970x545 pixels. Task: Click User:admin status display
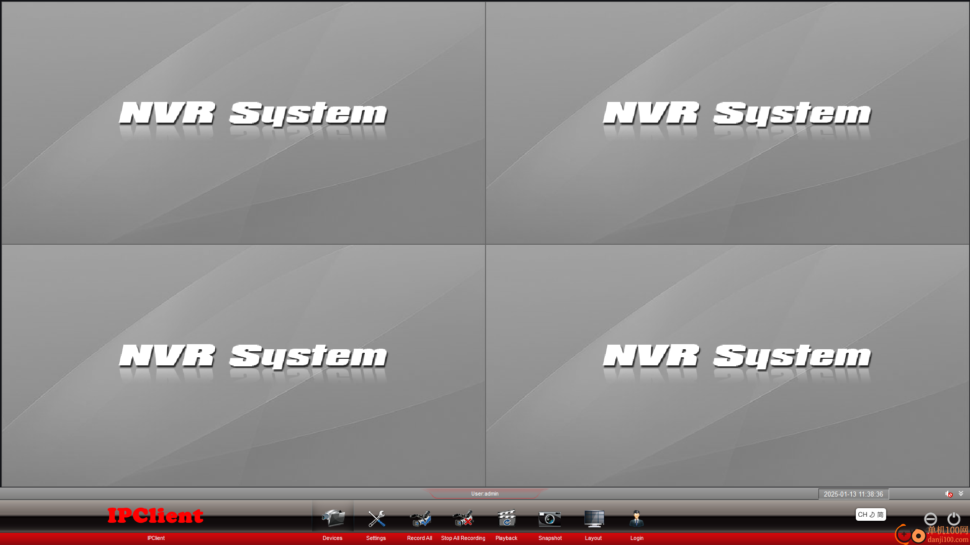tap(484, 493)
